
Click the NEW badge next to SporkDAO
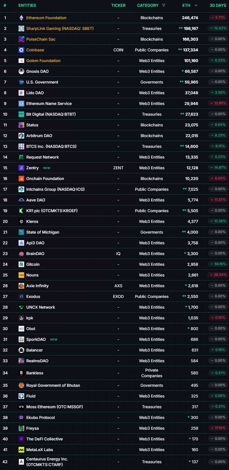pyautogui.click(x=54, y=339)
